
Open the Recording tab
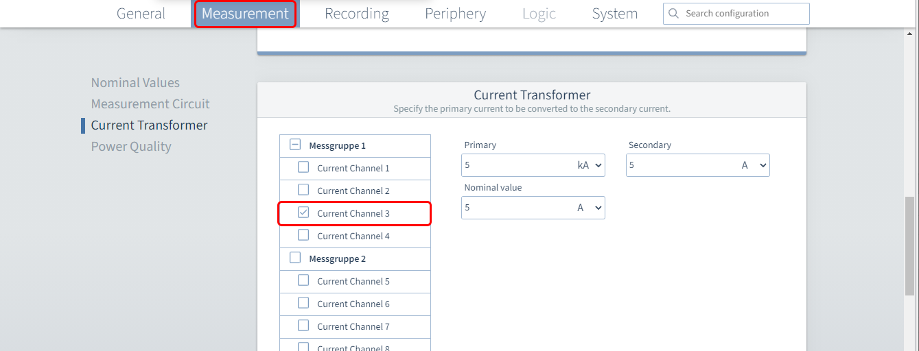[356, 14]
